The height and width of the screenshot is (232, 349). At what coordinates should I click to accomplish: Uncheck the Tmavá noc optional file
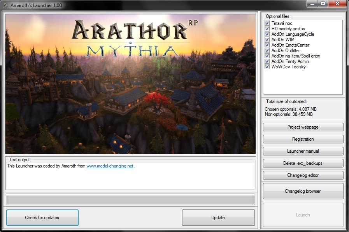tap(267, 23)
